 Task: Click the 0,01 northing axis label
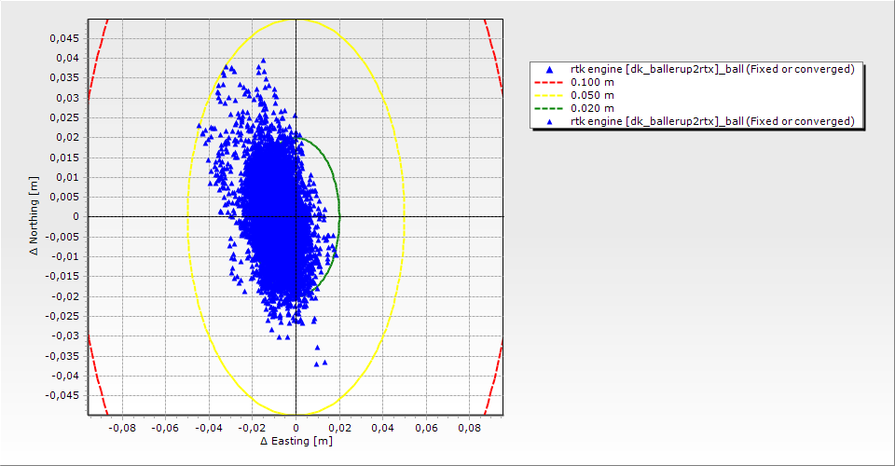click(x=67, y=177)
